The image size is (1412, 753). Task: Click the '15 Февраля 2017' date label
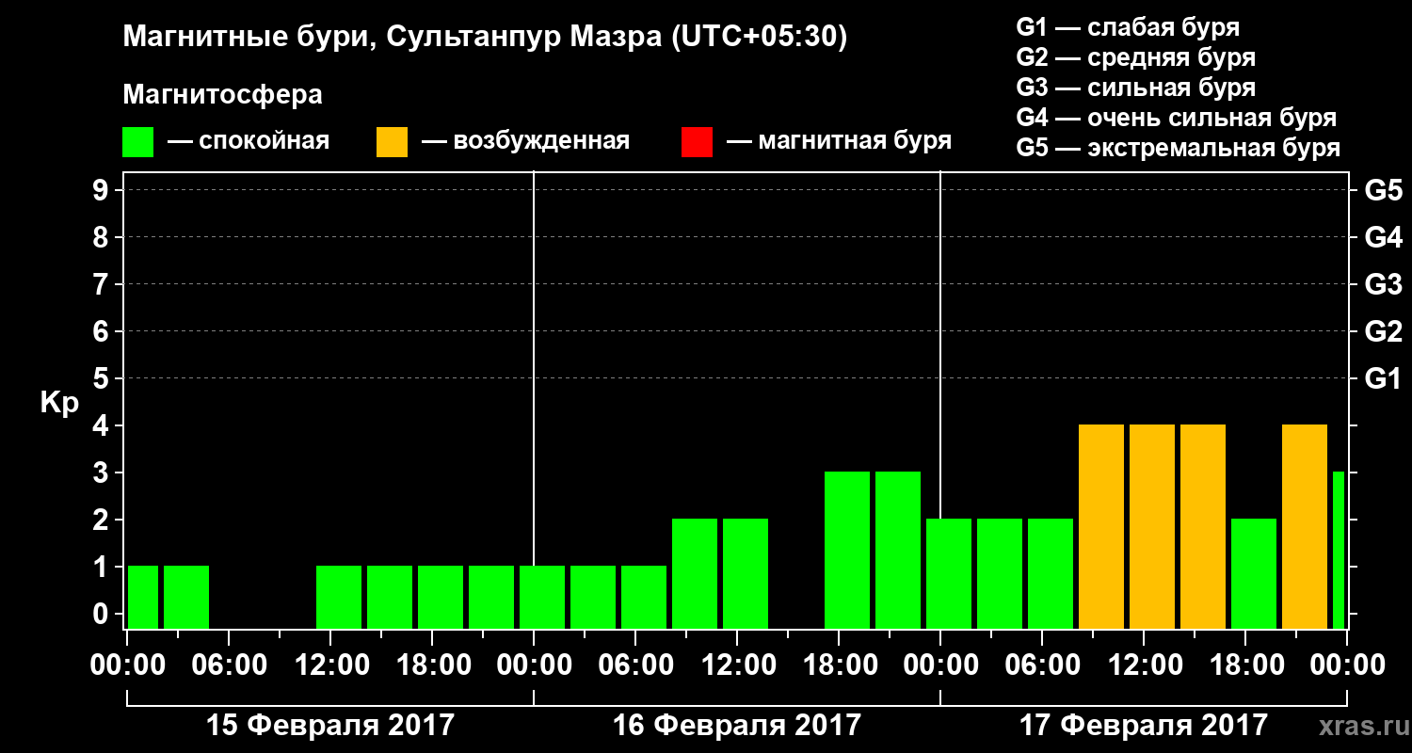click(329, 726)
